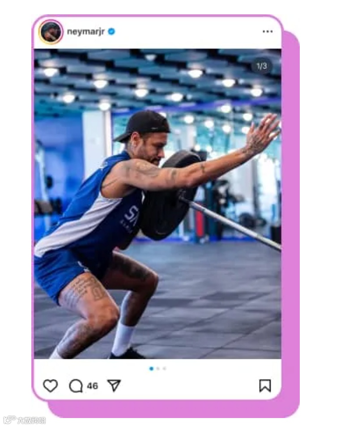Jump to the third carousel dot
Viewport: 349px width, 427px height.
(164, 369)
